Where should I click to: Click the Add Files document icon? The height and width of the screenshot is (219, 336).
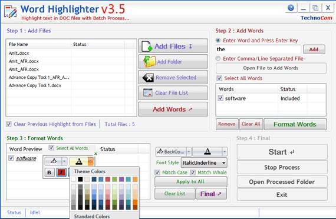click(147, 47)
